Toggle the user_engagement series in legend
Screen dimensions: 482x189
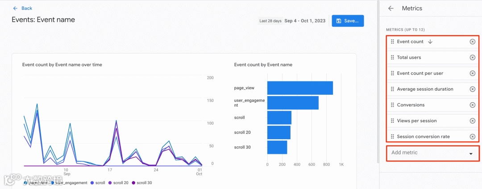click(69, 183)
